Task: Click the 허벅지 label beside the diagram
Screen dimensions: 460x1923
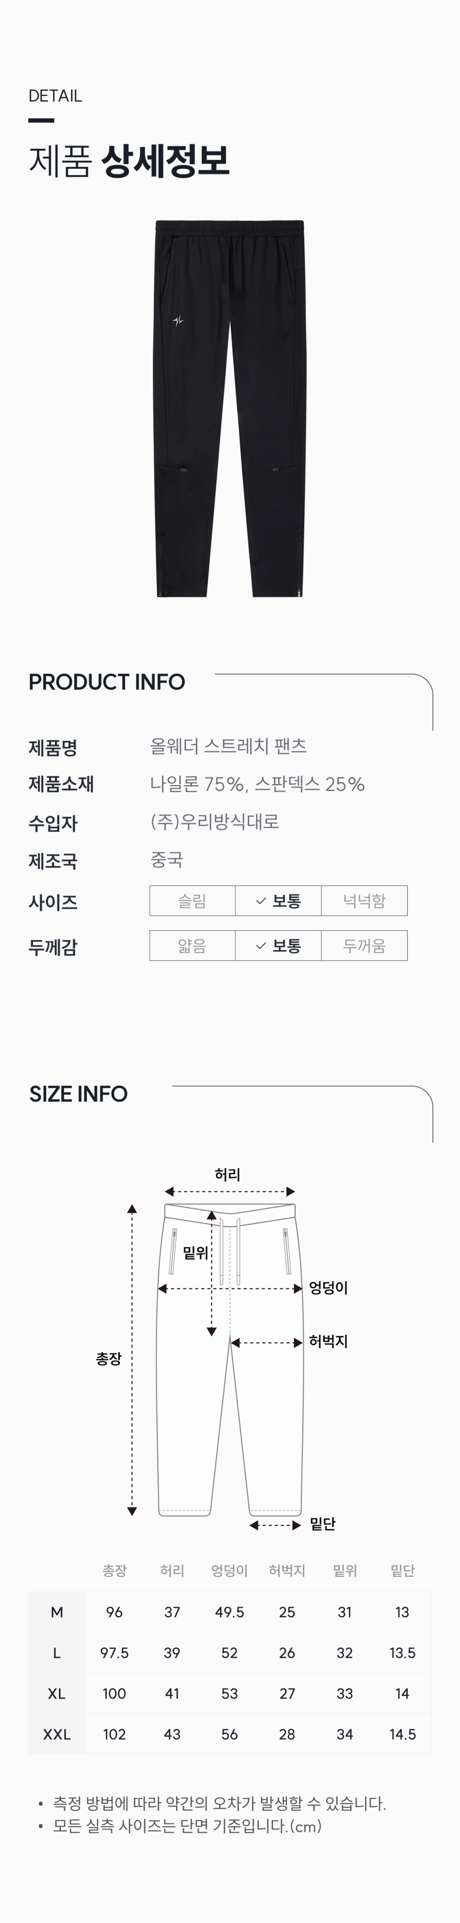Action: (328, 1341)
